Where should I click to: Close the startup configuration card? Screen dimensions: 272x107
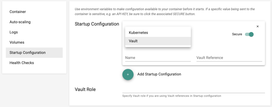click(x=257, y=26)
